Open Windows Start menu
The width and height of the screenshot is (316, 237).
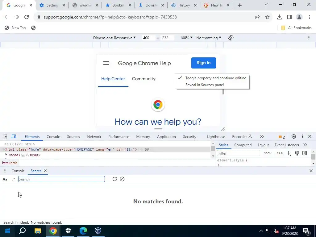[x=7, y=231]
